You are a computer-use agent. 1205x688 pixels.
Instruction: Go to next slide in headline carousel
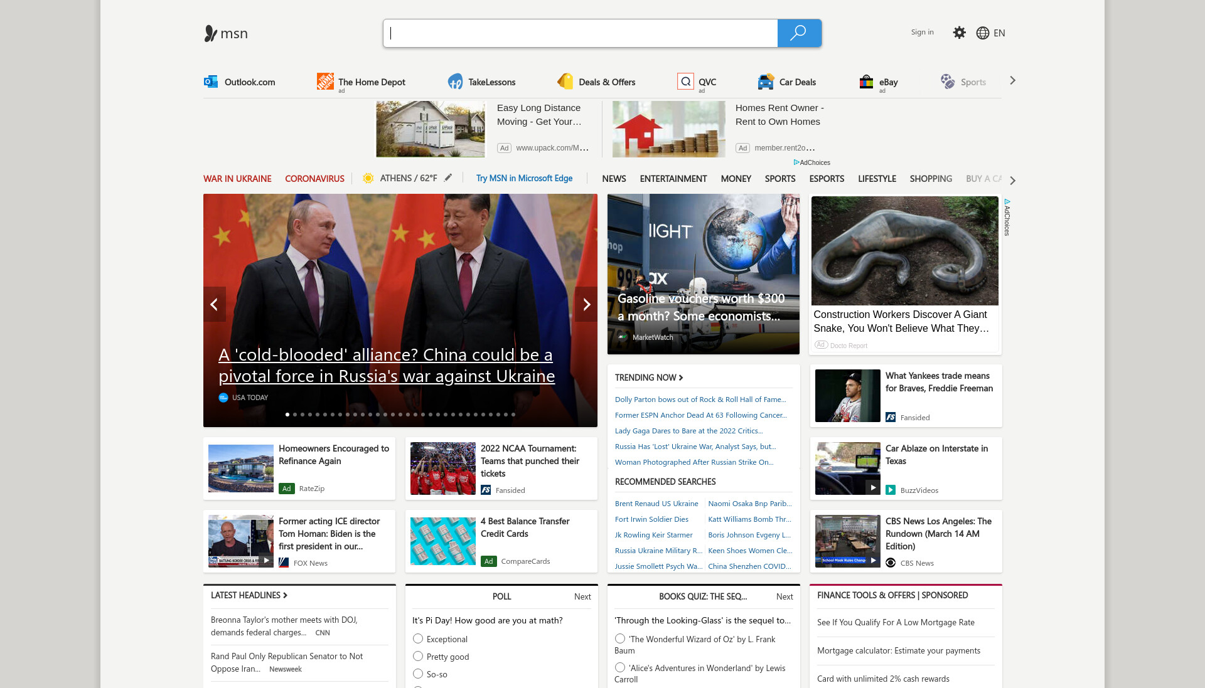click(x=586, y=304)
